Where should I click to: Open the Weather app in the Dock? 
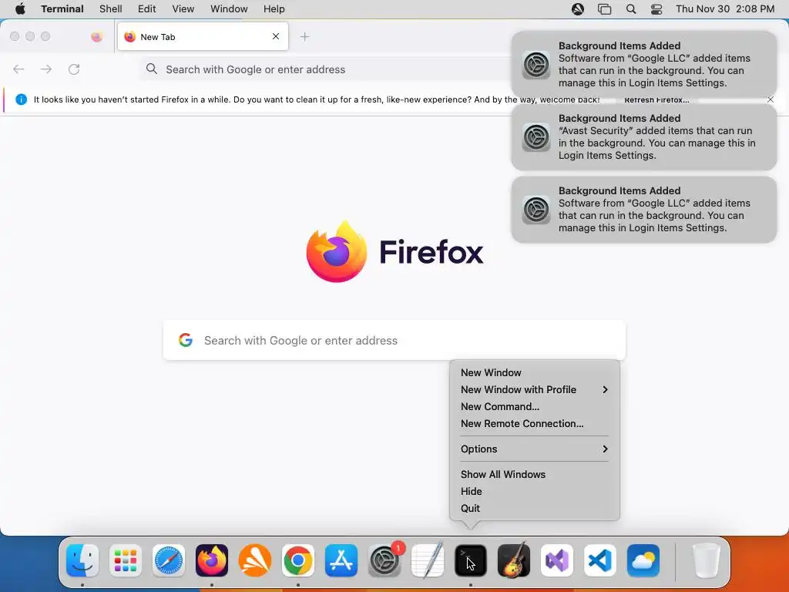tap(643, 560)
